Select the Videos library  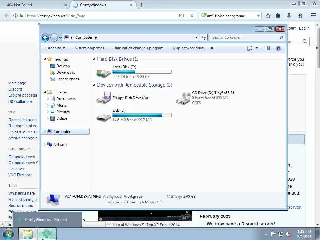tap(62, 118)
